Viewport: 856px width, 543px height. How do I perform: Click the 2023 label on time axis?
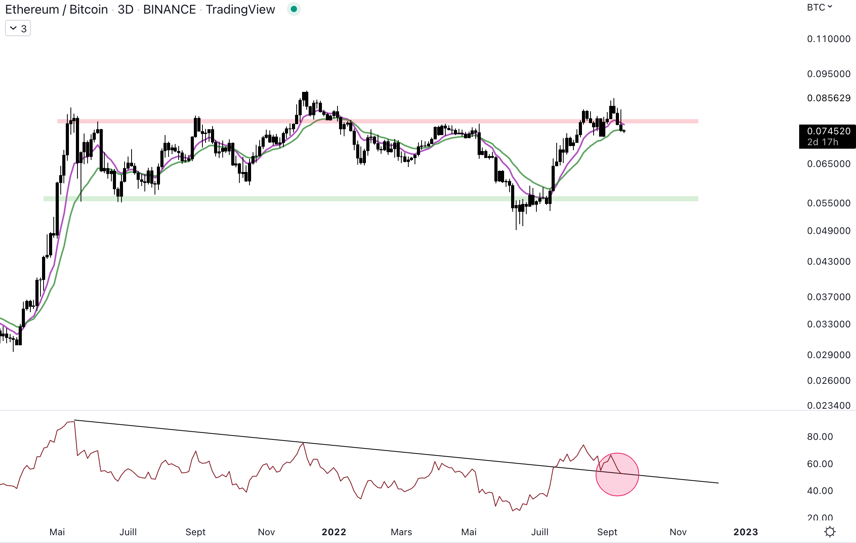click(x=745, y=532)
